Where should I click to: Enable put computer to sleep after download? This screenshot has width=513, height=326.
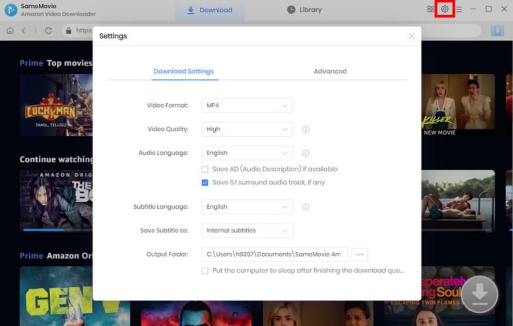pos(205,271)
